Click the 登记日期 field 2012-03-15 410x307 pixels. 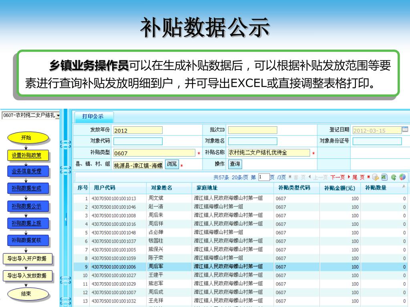click(377, 130)
